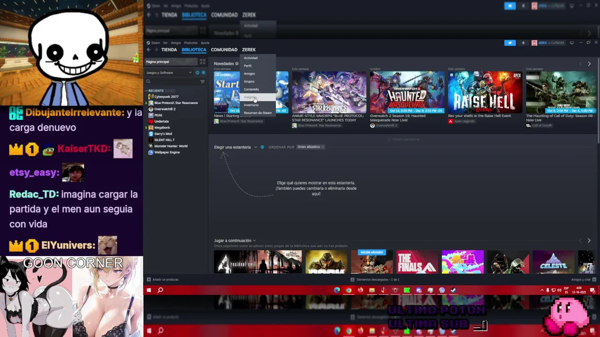Screen dimensions: 600x337
Task: Click the library search magnifier icon
Action: 148,81
